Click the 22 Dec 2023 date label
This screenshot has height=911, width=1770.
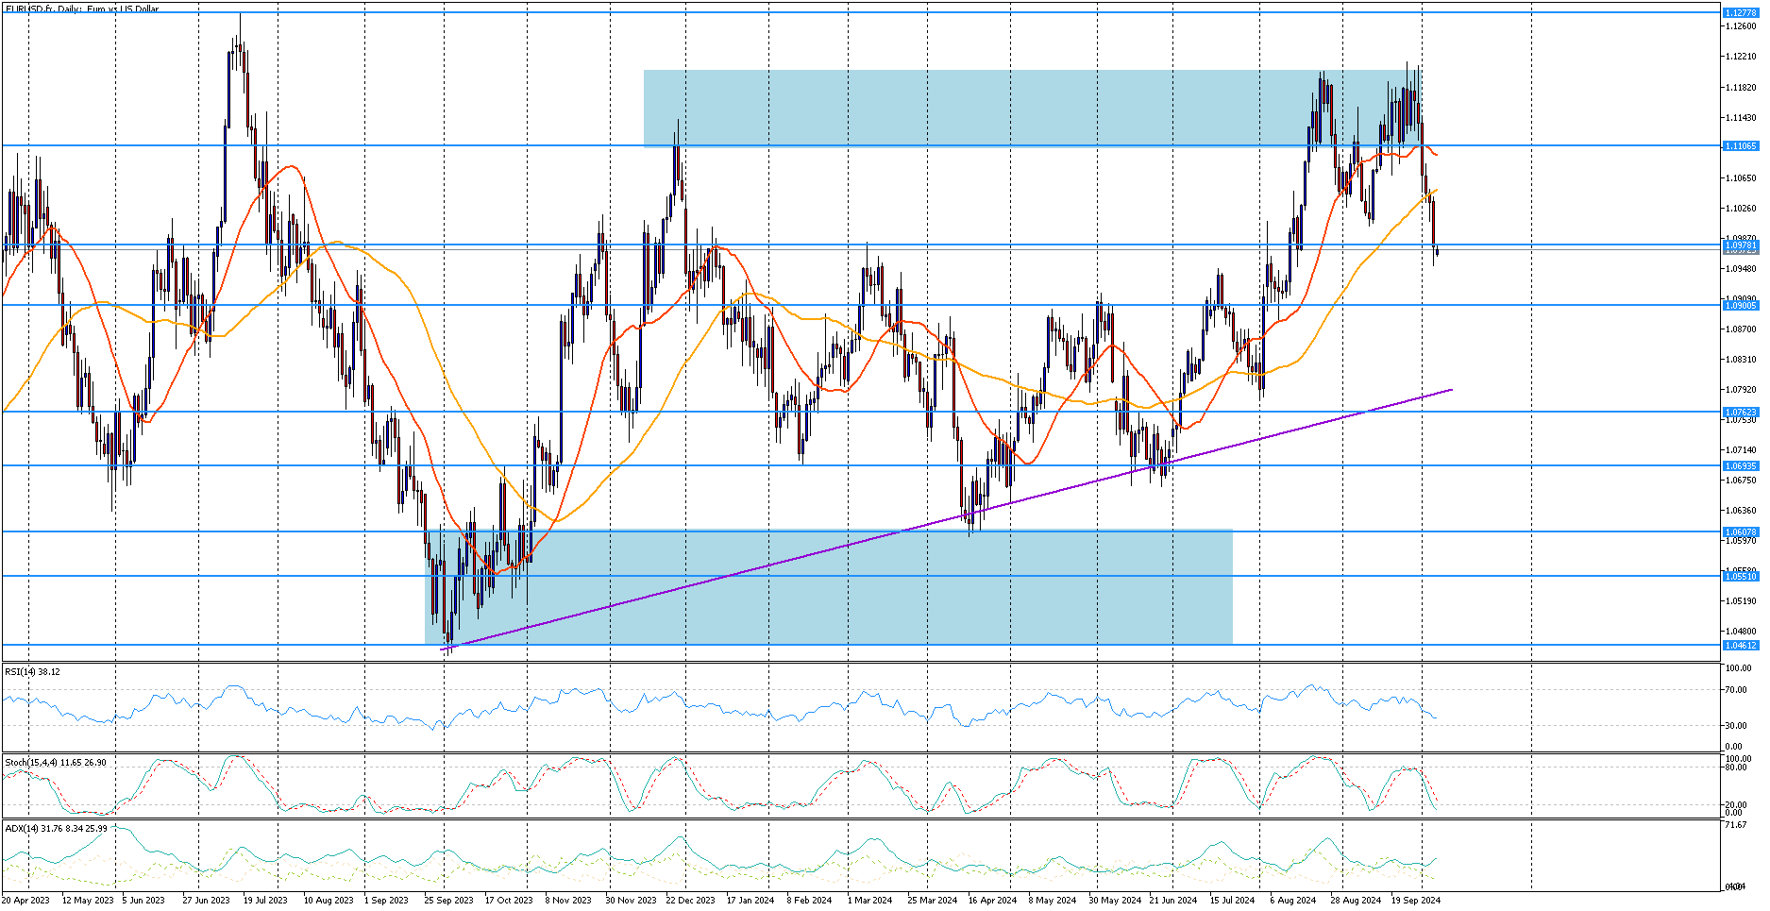tap(691, 900)
